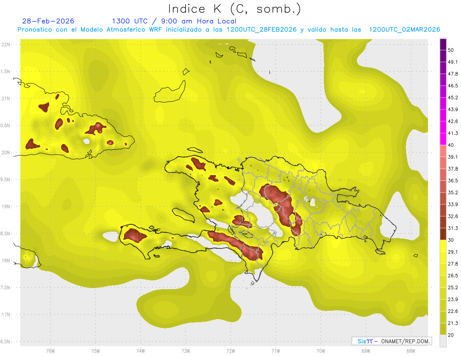
Task: Select the "20N" latitude label
Action: point(6,152)
